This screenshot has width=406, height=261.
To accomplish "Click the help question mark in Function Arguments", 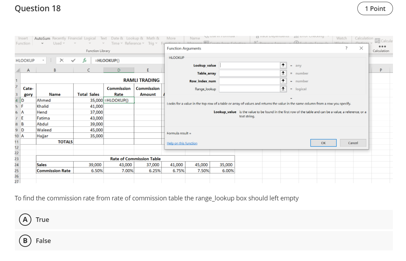I will pos(346,48).
